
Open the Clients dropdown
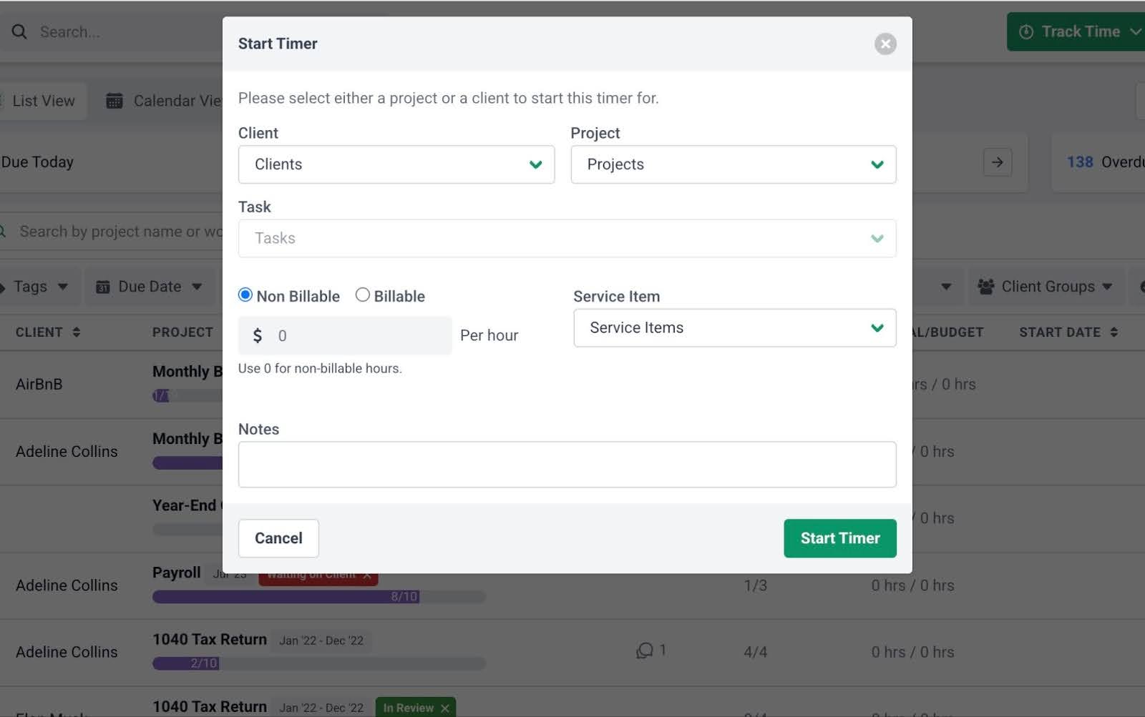(396, 164)
